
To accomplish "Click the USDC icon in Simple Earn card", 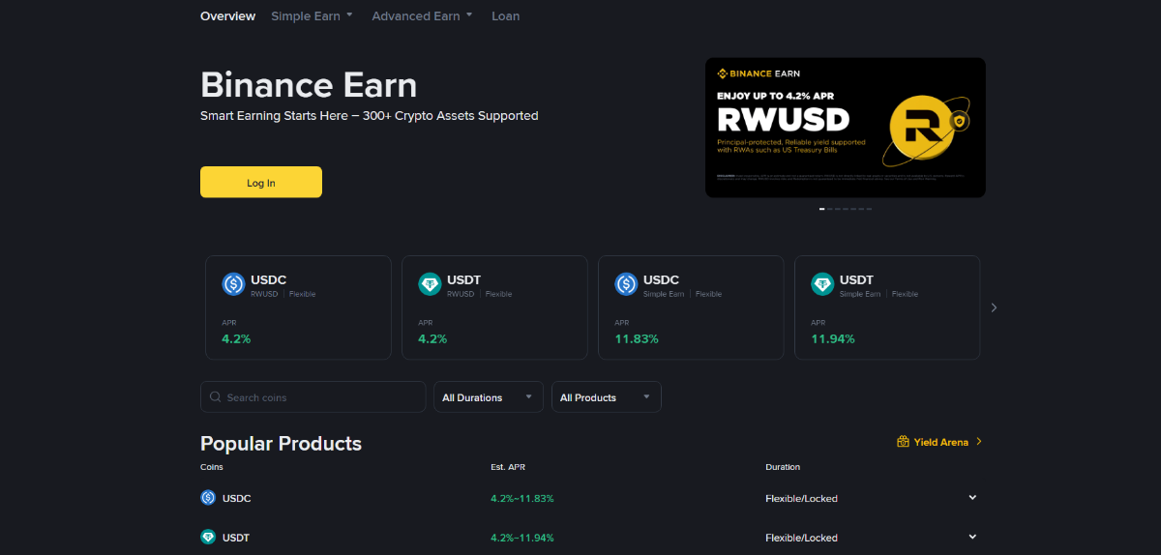I will (x=626, y=284).
